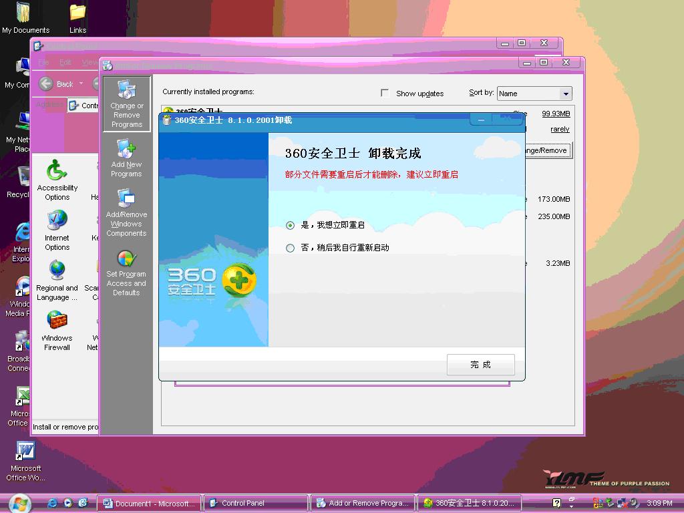The image size is (684, 513).
Task: Click the 235.00MB size entry
Action: click(x=554, y=217)
